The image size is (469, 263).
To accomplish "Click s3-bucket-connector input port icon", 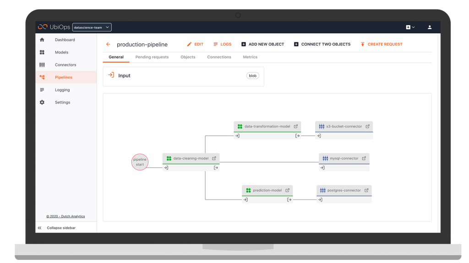I will (x=319, y=136).
